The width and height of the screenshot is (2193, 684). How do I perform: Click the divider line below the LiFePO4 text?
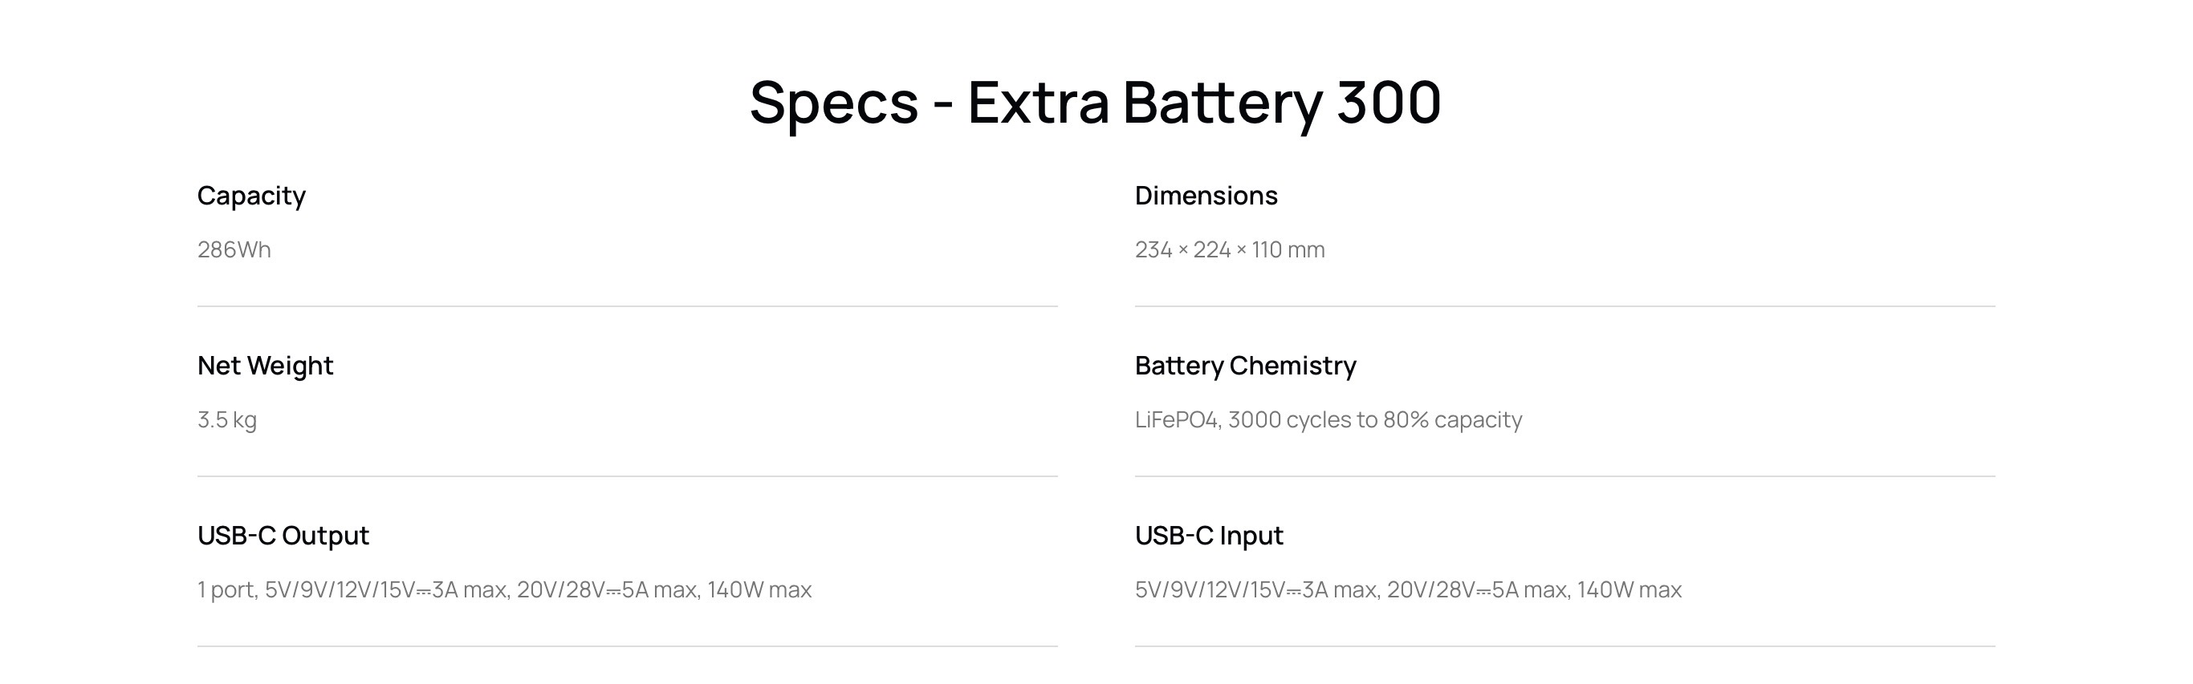[1564, 476]
